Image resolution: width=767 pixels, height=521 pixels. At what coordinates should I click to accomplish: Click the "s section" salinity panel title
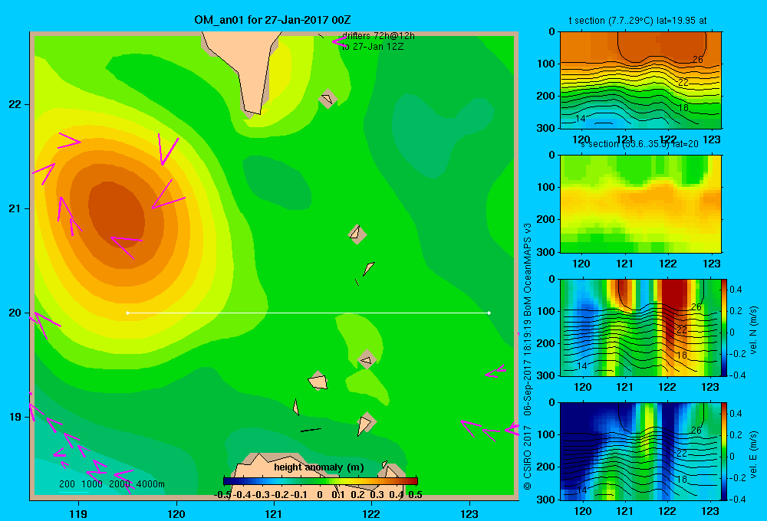640,144
